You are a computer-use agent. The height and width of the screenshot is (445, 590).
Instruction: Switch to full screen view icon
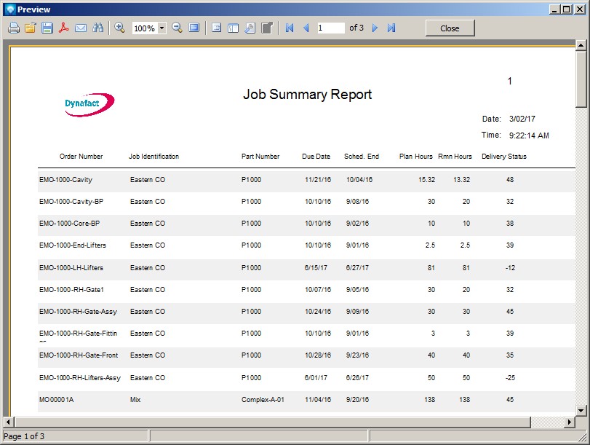coord(194,28)
